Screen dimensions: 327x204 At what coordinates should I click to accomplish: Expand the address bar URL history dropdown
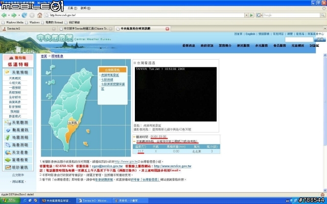[246, 15]
